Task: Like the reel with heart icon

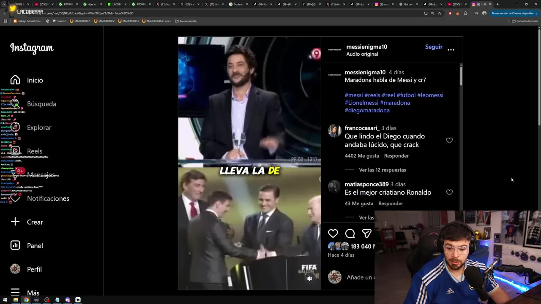Action: click(x=333, y=233)
